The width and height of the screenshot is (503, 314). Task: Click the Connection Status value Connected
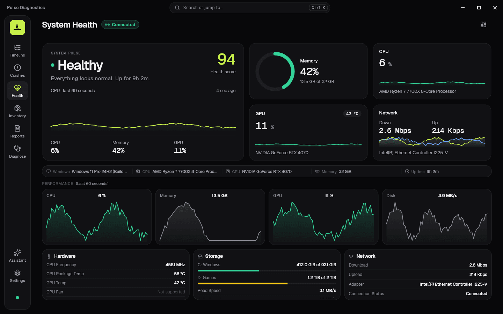click(476, 294)
